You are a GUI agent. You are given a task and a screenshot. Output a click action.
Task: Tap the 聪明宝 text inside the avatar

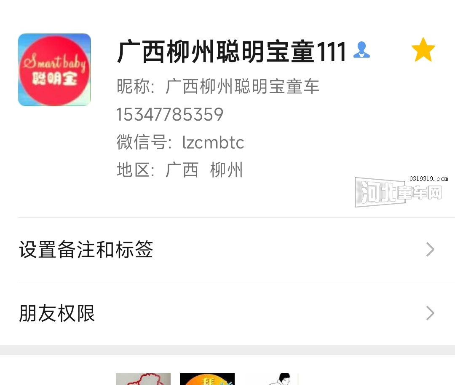54,79
